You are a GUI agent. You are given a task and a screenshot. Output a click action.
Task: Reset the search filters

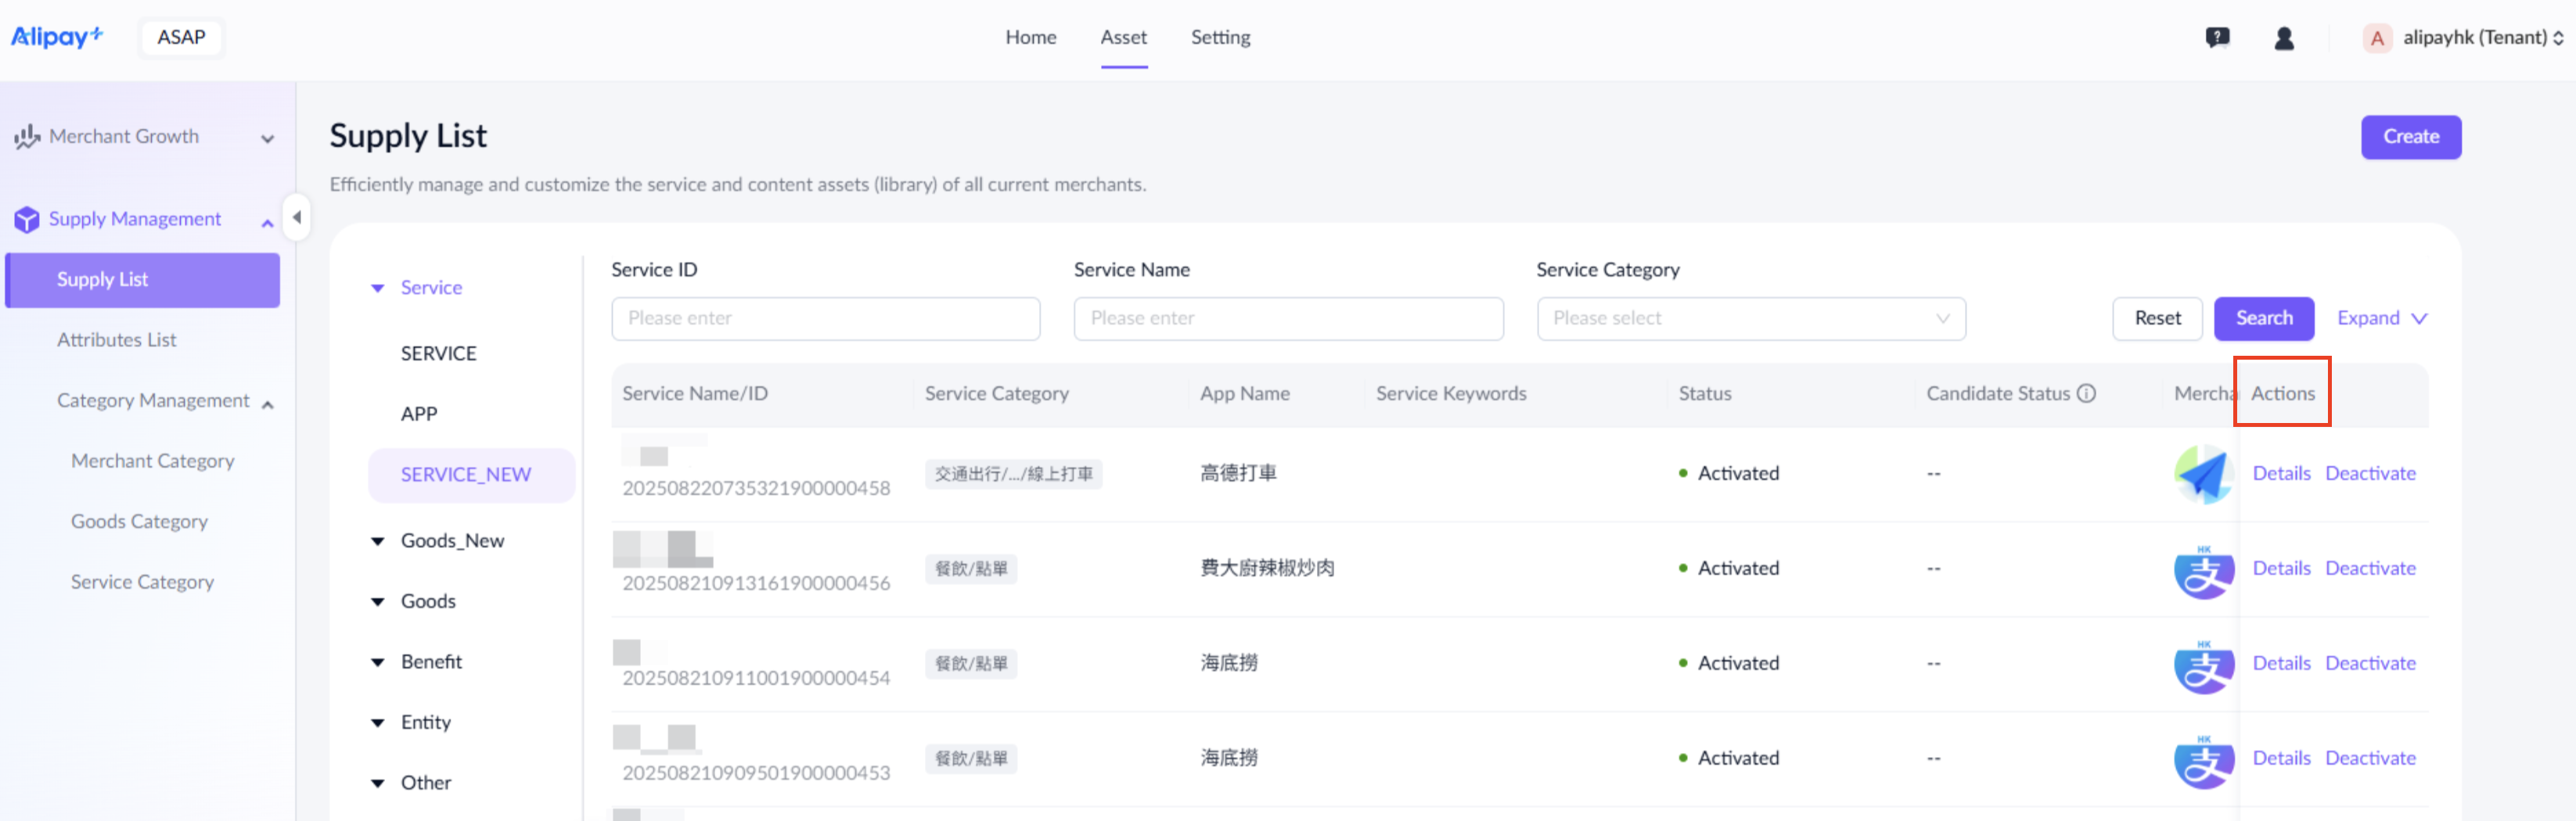(2156, 318)
